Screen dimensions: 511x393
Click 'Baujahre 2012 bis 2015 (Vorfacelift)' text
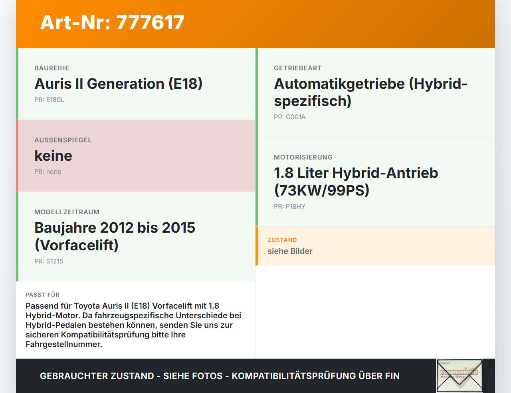[115, 236]
